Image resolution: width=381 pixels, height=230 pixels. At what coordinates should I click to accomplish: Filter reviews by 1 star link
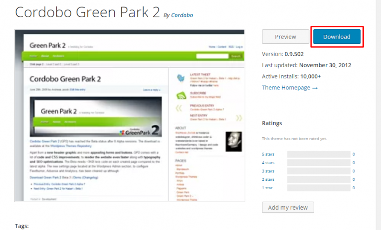[x=267, y=188]
